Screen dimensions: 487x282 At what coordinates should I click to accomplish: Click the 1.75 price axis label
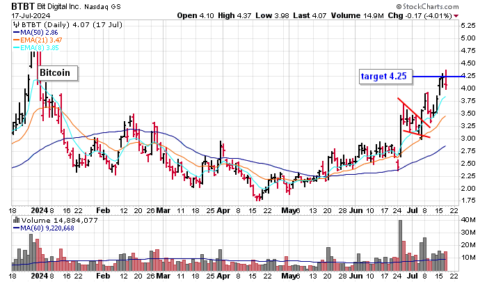click(468, 201)
